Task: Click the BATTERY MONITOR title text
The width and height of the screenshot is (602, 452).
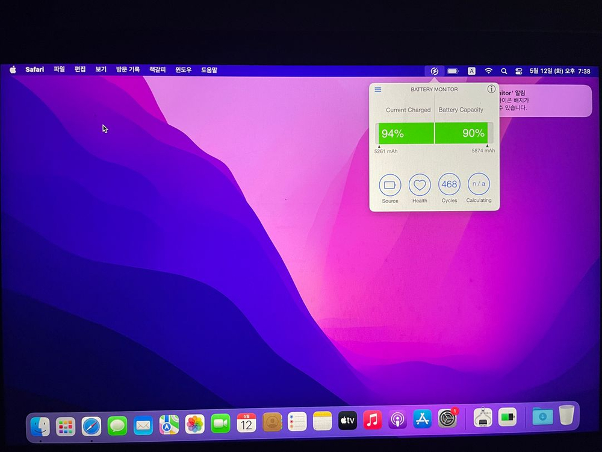Action: click(x=434, y=90)
